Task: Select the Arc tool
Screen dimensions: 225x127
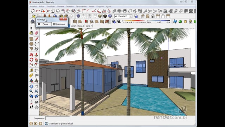Action: [37, 44]
